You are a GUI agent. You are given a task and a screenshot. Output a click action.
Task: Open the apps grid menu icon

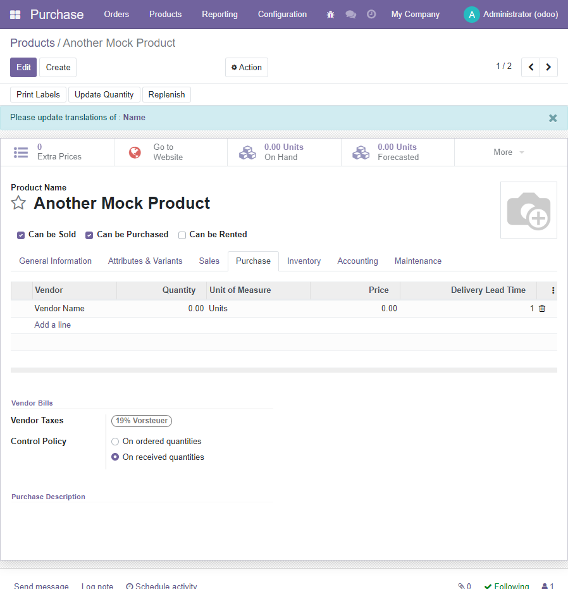(x=15, y=15)
